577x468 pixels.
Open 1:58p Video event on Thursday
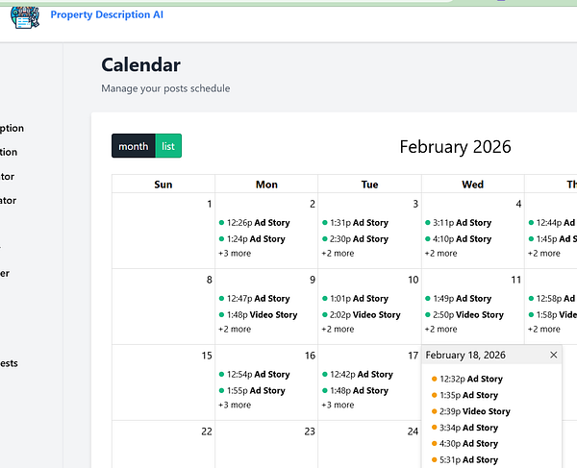pos(552,314)
